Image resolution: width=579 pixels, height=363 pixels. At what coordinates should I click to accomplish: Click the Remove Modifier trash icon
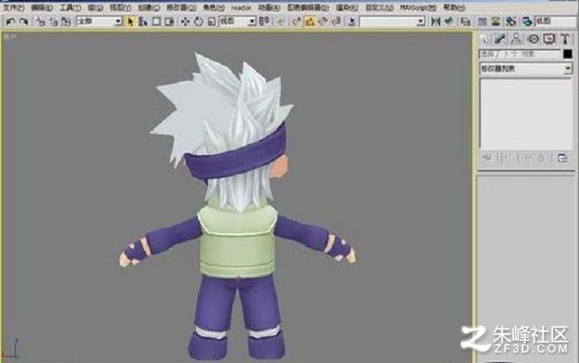[542, 158]
